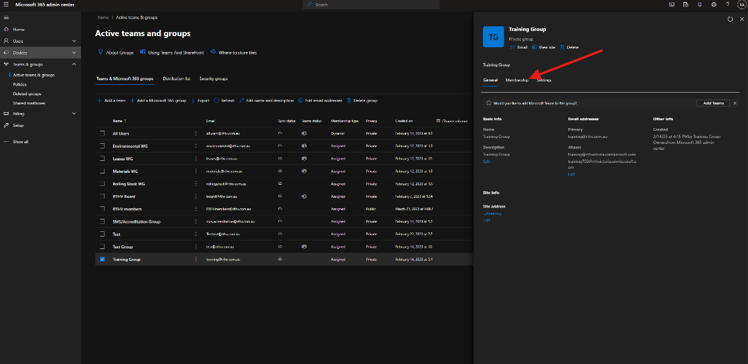Sort table by Name column header
Screen dimensions: 748x364
(119, 121)
